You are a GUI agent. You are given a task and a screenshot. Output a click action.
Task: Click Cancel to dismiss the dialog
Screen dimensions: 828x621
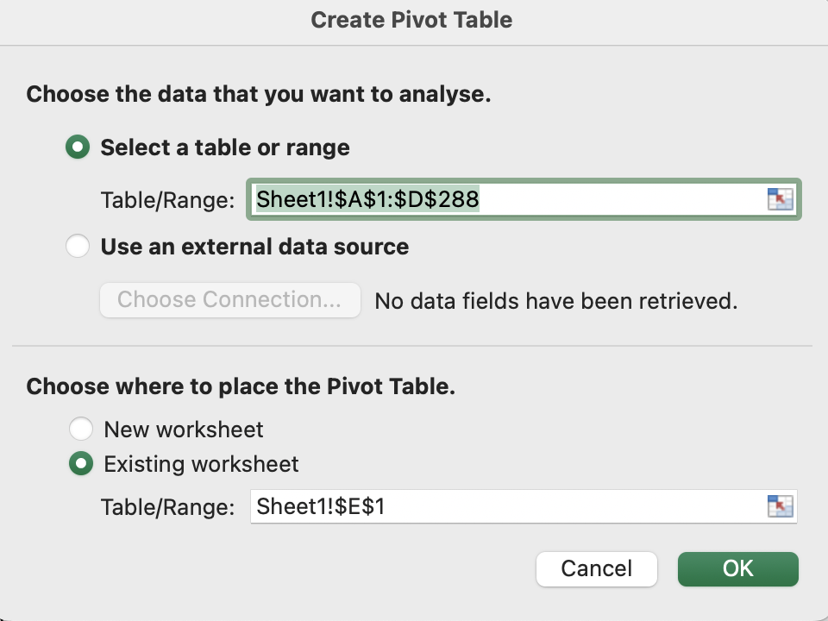tap(596, 568)
